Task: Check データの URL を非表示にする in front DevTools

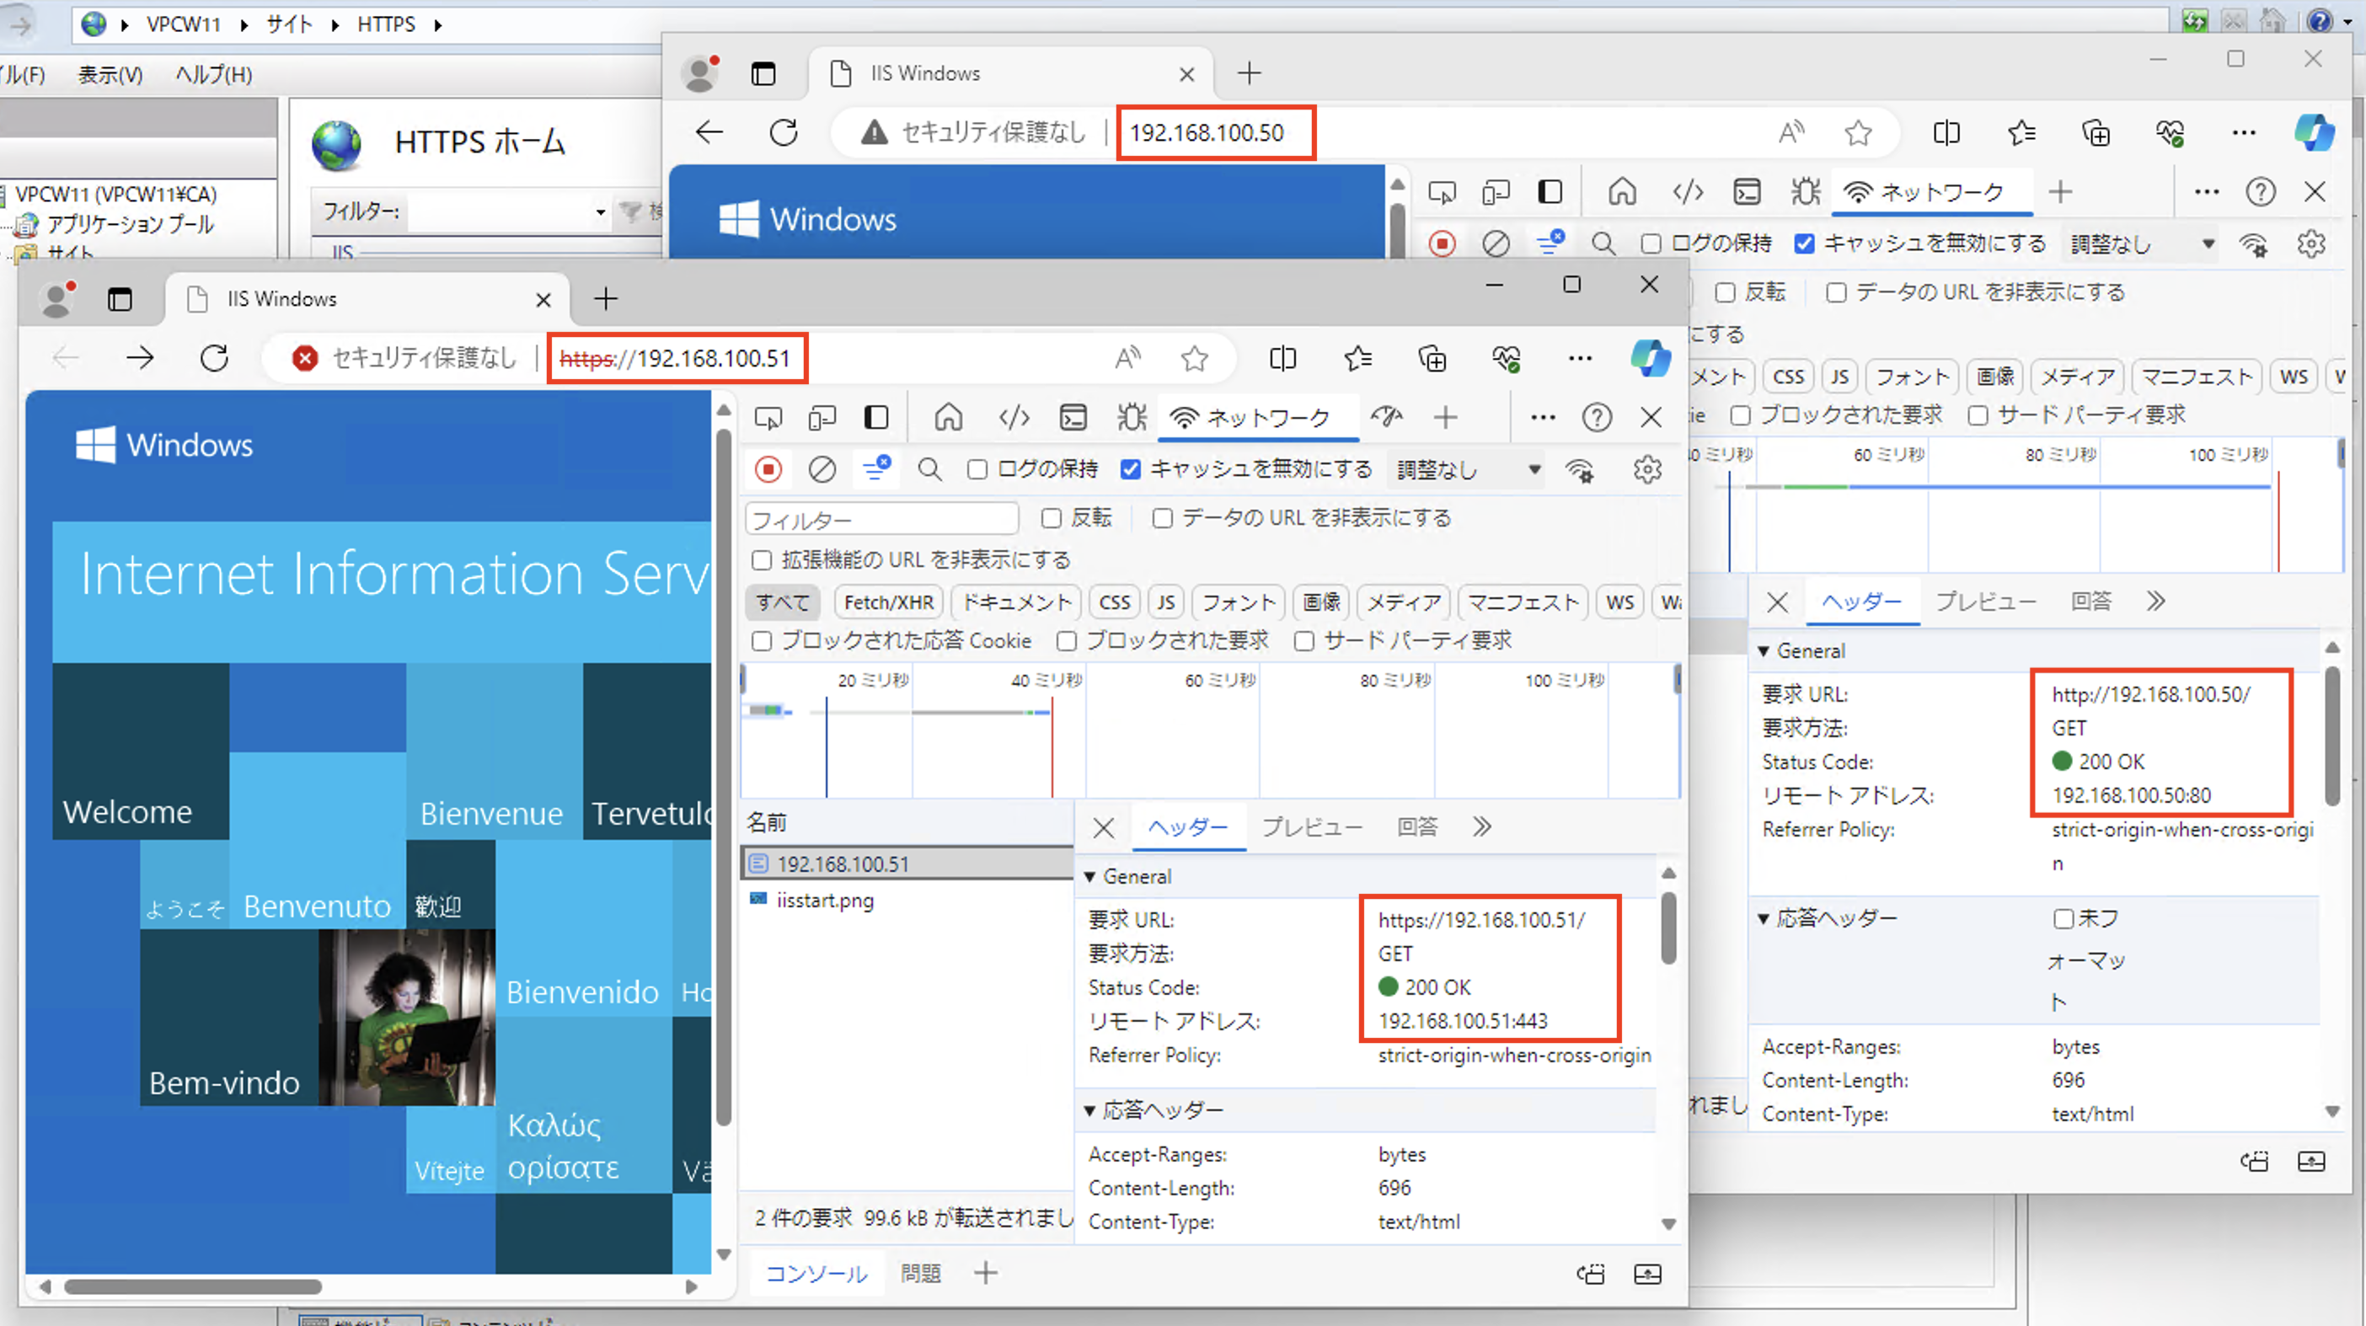Action: [x=1162, y=518]
